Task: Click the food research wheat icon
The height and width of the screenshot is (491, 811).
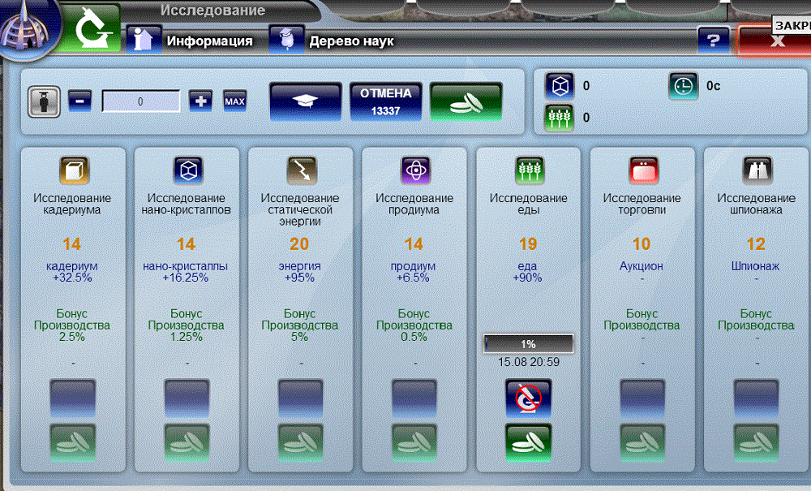Action: 530,170
